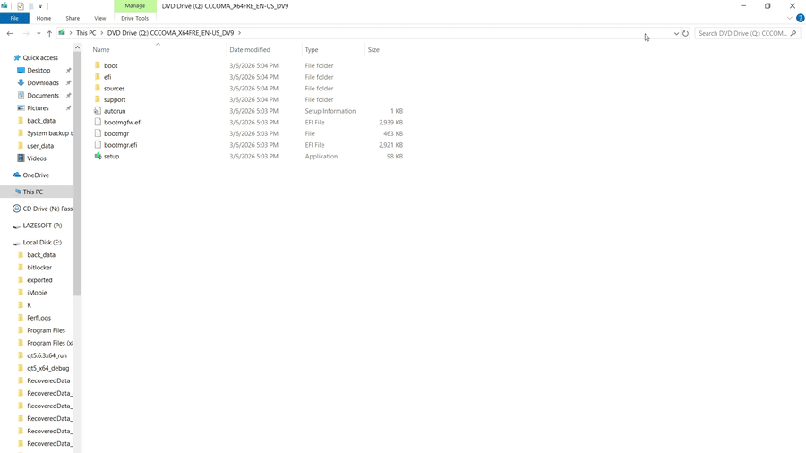Image resolution: width=806 pixels, height=453 pixels.
Task: Open Explorer Help question mark icon
Action: 800,18
